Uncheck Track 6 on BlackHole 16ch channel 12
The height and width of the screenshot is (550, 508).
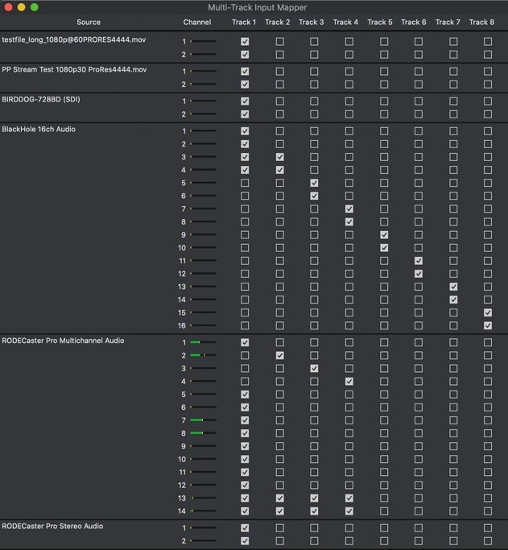point(419,274)
